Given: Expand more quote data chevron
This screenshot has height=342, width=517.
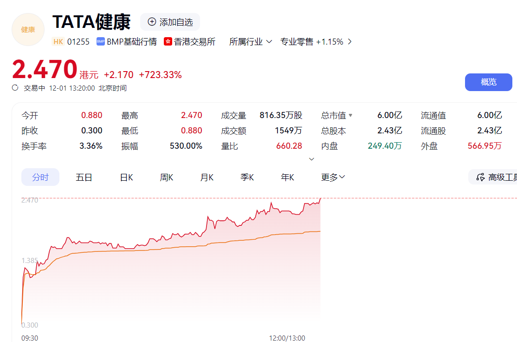Looking at the screenshot, I should [x=311, y=159].
